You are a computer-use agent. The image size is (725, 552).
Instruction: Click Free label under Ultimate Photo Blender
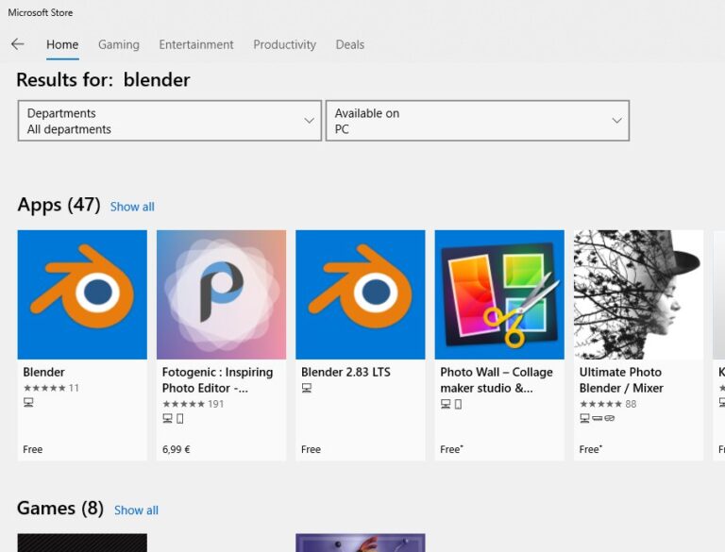590,449
